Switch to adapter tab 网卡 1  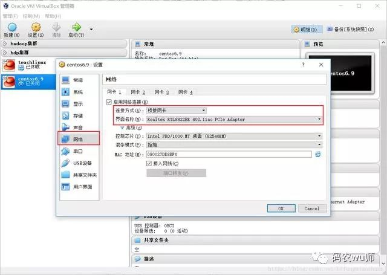tap(114, 92)
